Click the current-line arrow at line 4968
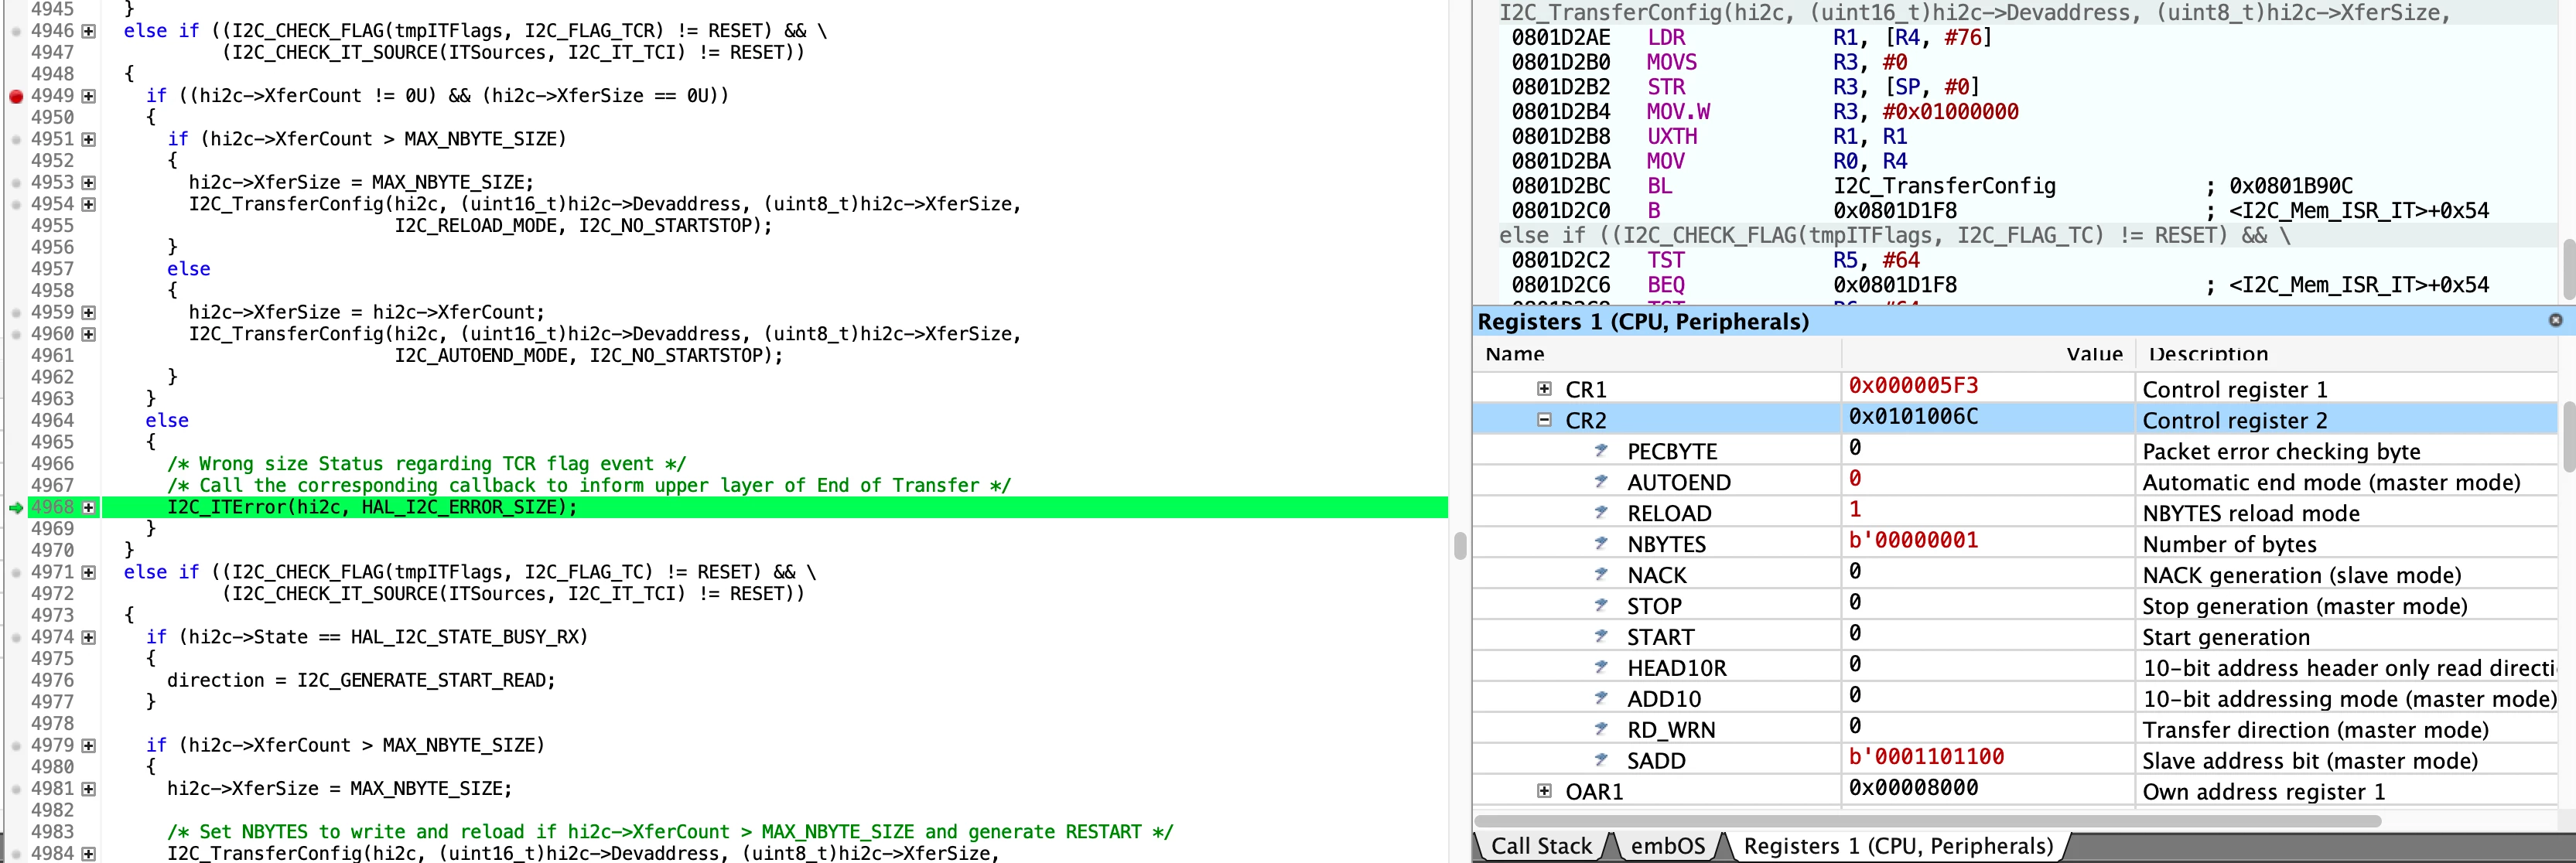Viewport: 2576px width, 863px height. [x=16, y=508]
